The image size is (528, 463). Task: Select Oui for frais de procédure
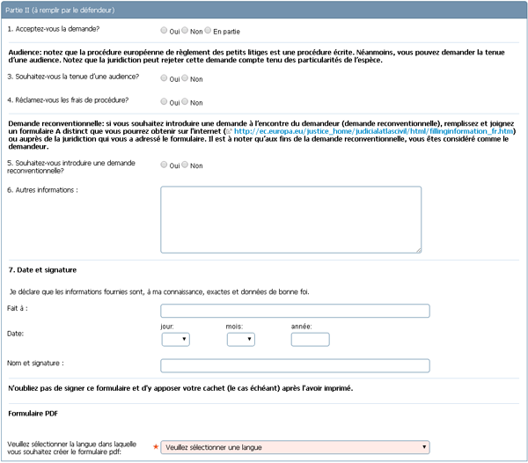point(164,101)
